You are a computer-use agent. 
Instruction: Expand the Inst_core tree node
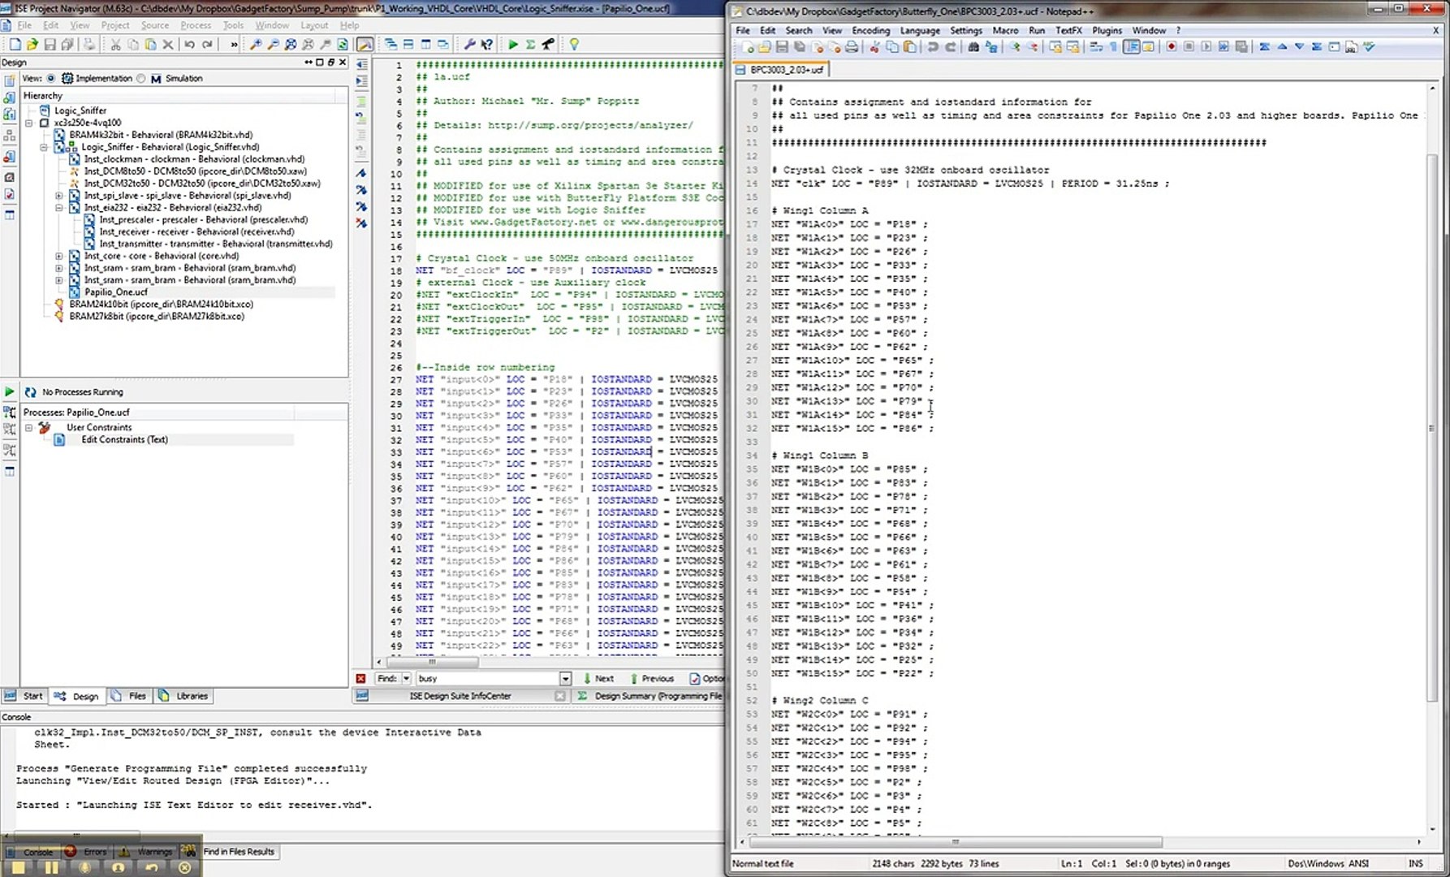click(59, 256)
